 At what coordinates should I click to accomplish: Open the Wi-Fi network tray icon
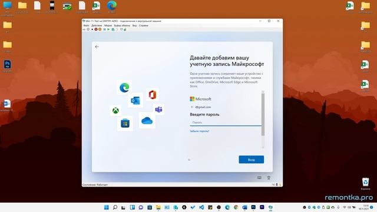click(x=345, y=207)
